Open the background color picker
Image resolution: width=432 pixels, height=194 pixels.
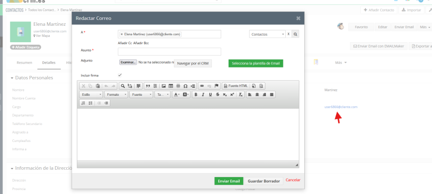click(x=186, y=95)
